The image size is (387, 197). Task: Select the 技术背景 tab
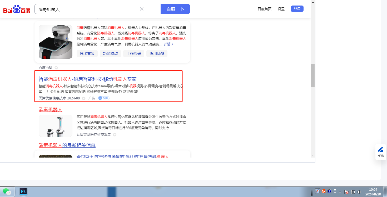[x=87, y=54]
